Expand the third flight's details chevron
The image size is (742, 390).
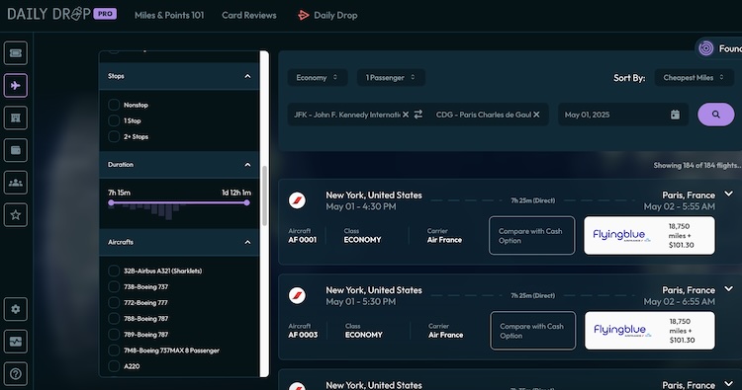click(x=729, y=384)
